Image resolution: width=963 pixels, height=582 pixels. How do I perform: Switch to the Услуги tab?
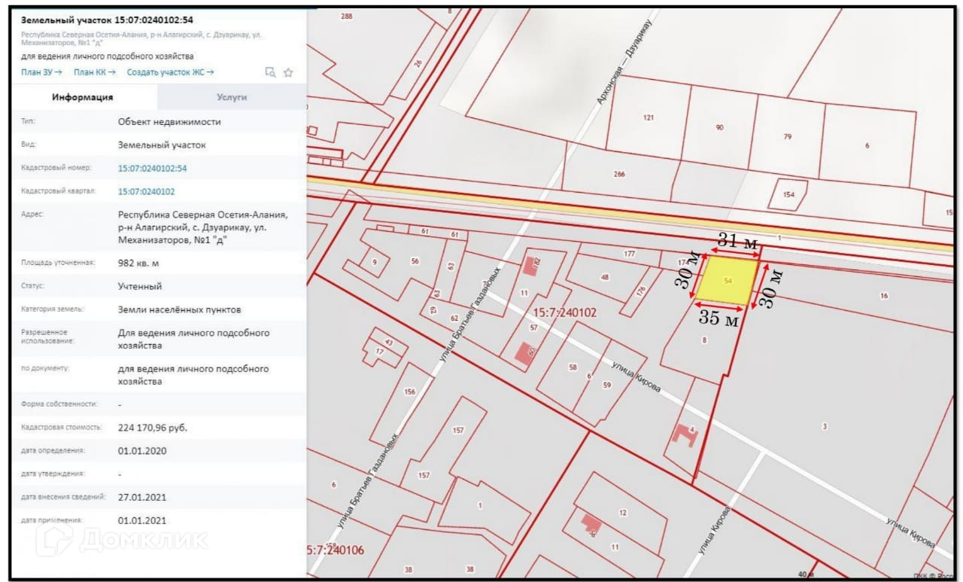click(x=232, y=97)
